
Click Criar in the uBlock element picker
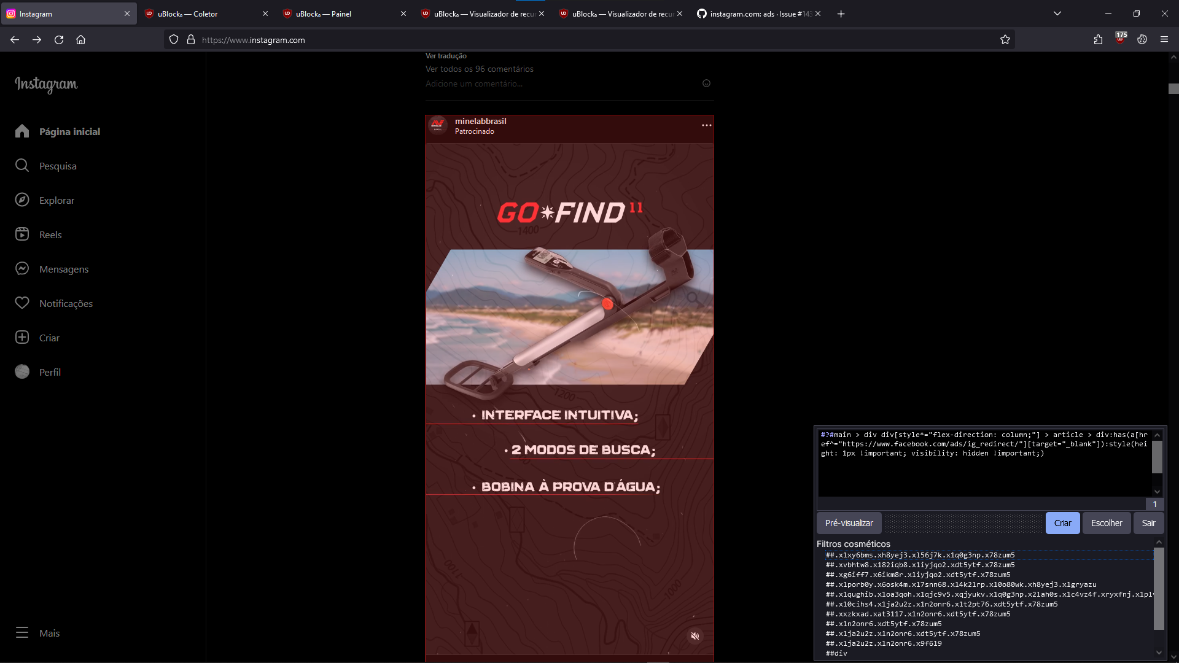coord(1062,523)
